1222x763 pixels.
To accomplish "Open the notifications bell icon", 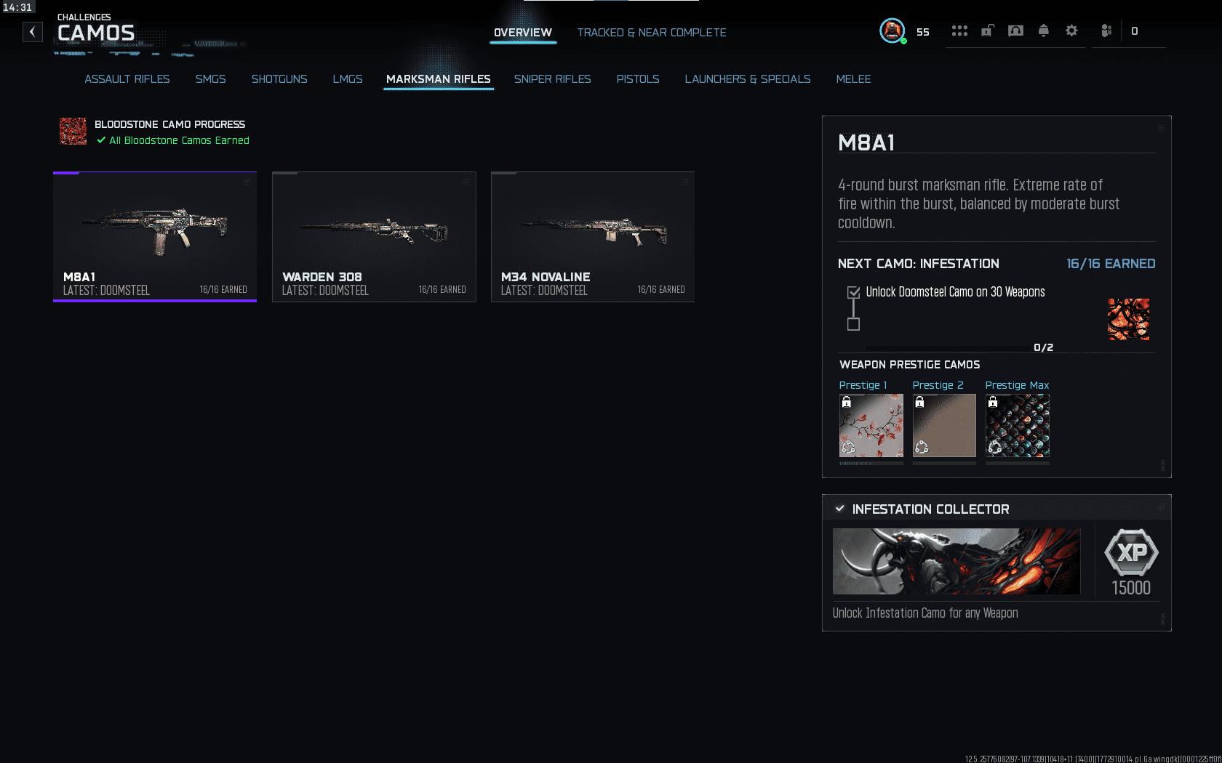I will click(1044, 31).
